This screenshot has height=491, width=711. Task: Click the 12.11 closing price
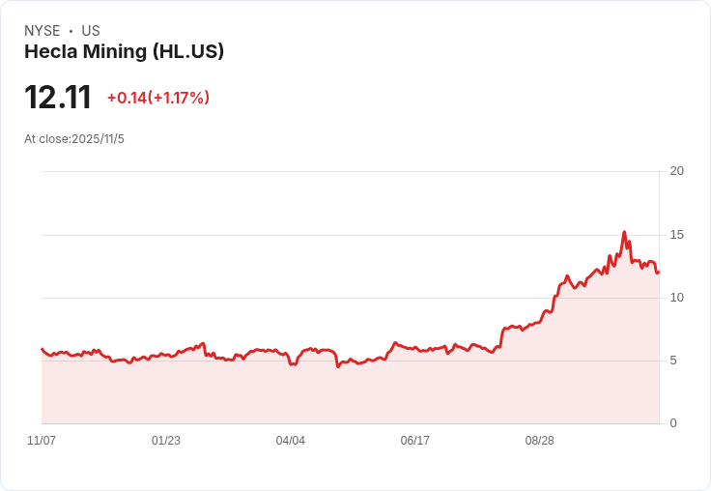coord(58,98)
